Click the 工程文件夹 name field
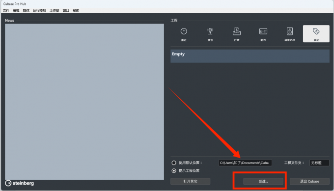The image size is (334, 191). pyautogui.click(x=319, y=163)
